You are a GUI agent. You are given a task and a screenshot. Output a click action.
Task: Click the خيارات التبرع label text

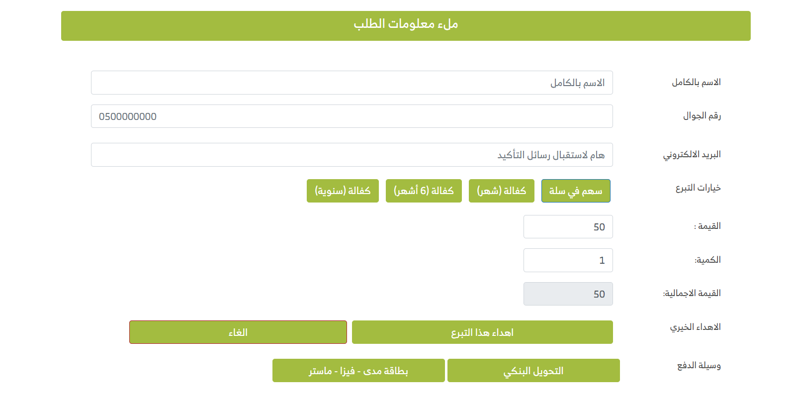698,188
